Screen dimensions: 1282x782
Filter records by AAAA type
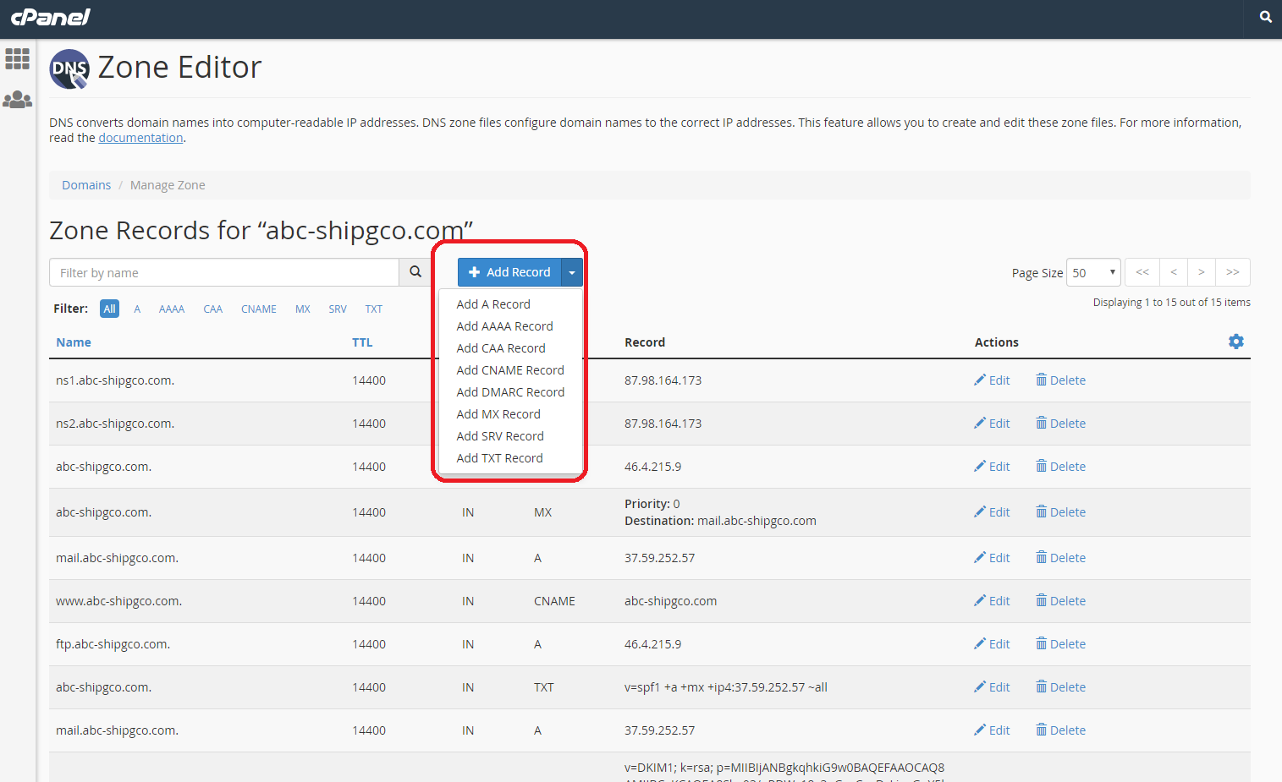[172, 309]
